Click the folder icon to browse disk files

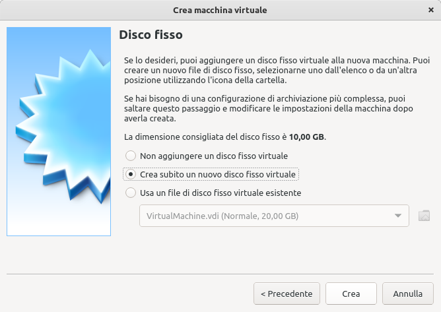pos(424,216)
